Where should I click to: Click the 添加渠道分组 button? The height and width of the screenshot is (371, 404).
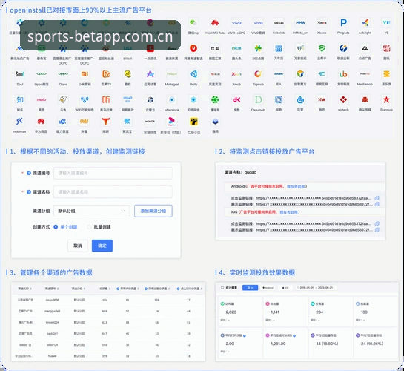[153, 211]
